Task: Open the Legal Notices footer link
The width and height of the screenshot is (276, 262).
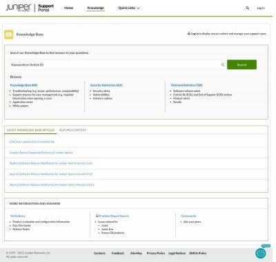Action: click(177, 253)
